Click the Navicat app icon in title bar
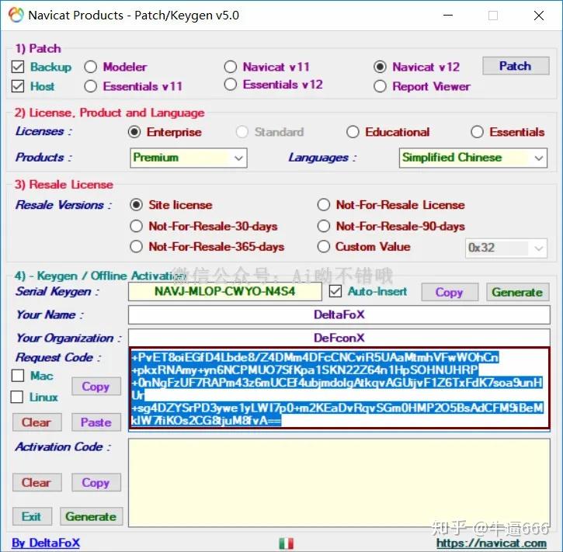This screenshot has width=563, height=552. tap(16, 15)
